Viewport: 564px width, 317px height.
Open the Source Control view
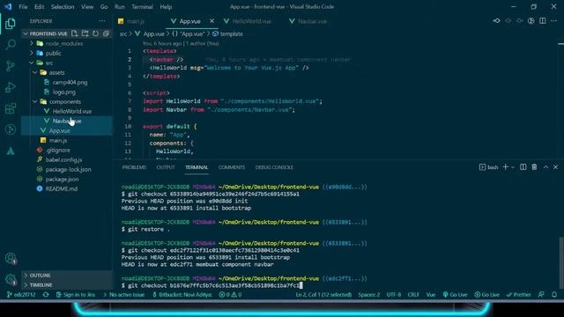click(x=11, y=66)
